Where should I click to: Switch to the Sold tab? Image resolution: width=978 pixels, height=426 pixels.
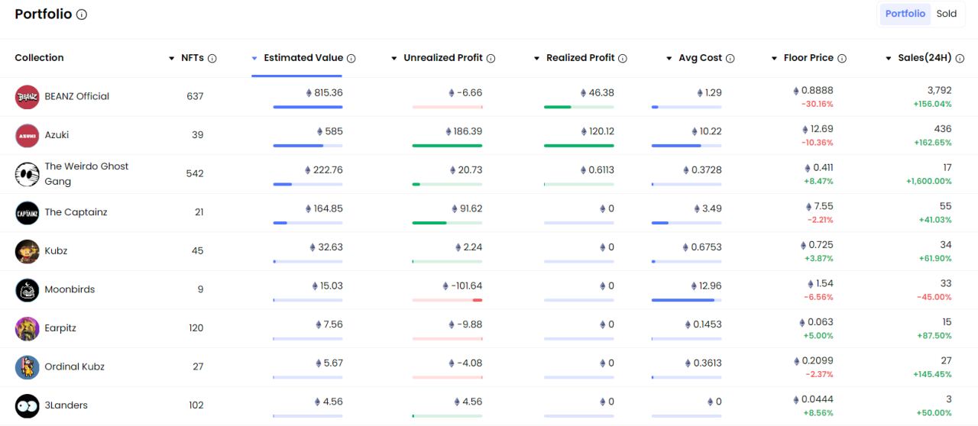(x=947, y=14)
